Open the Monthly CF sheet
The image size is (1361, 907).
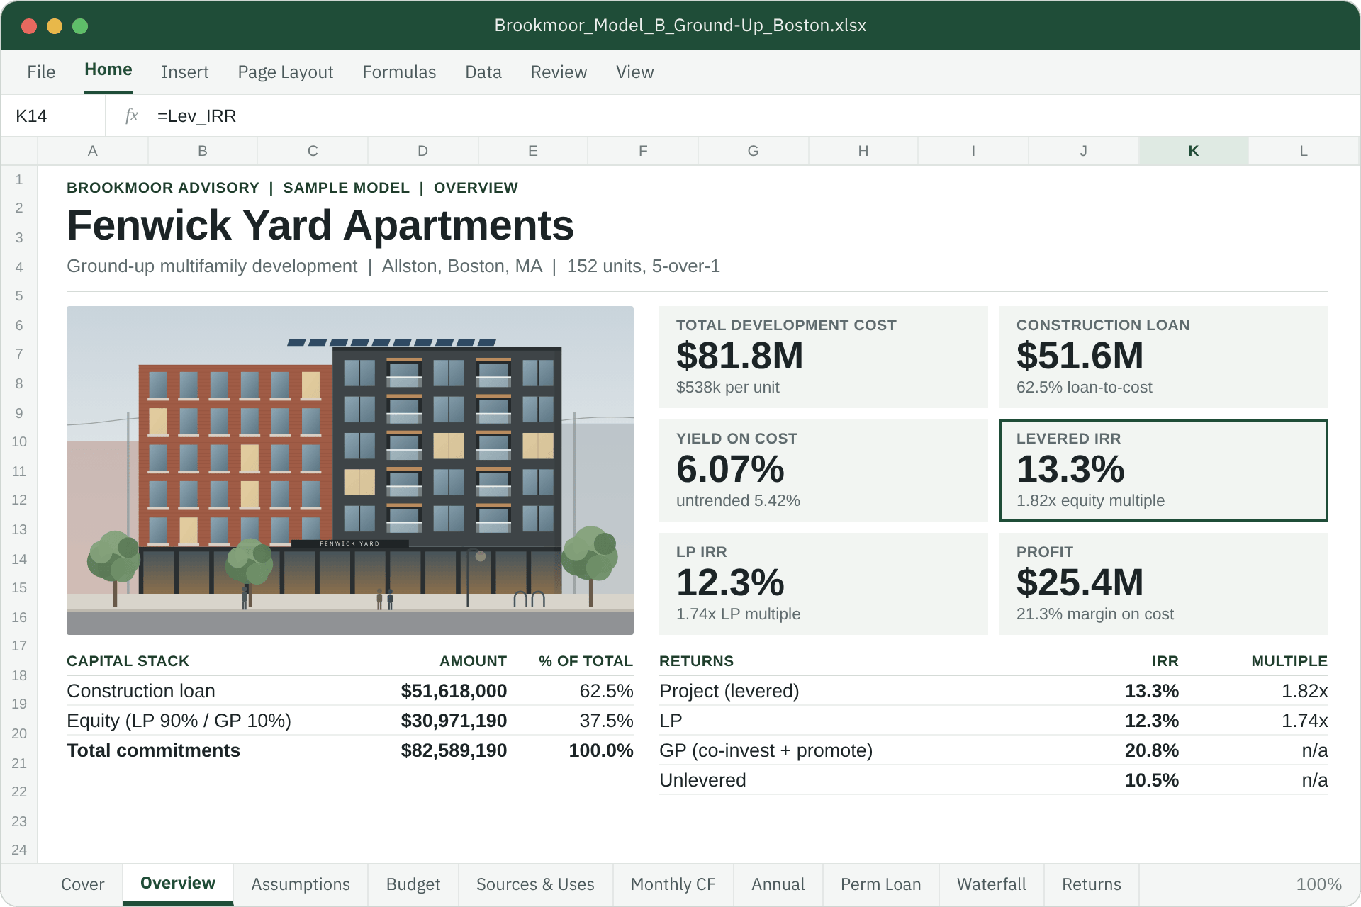(x=673, y=884)
